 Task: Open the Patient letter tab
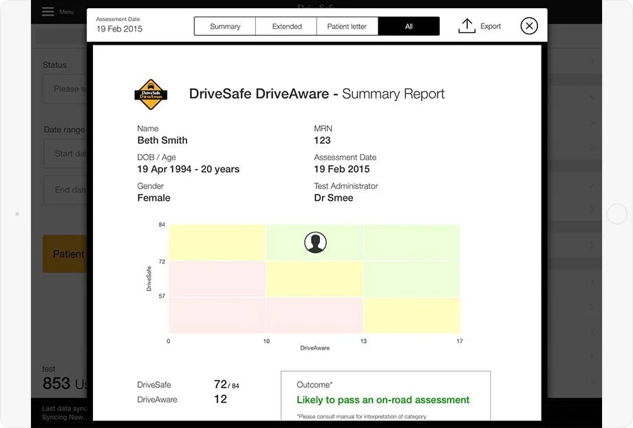click(347, 25)
